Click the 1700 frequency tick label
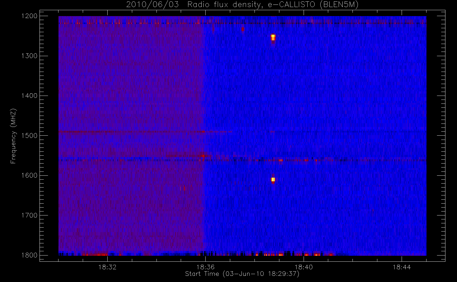This screenshot has height=282, width=457. click(29, 215)
